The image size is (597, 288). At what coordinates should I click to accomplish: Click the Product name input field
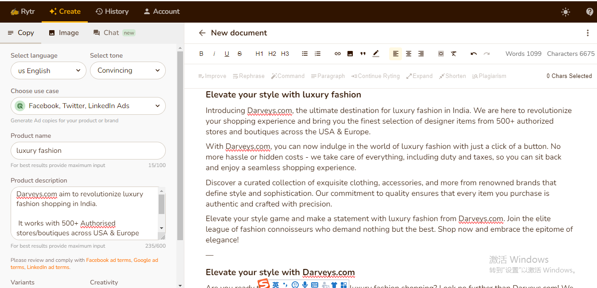pyautogui.click(x=88, y=151)
